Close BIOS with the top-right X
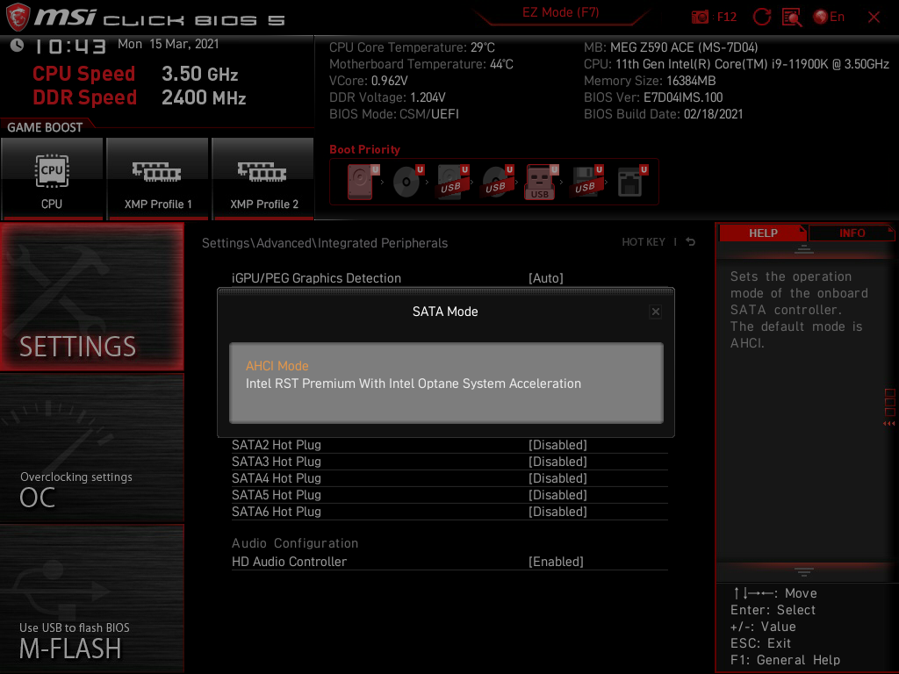 pos(874,18)
